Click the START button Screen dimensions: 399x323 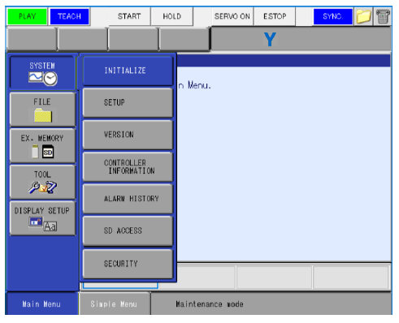[129, 16]
